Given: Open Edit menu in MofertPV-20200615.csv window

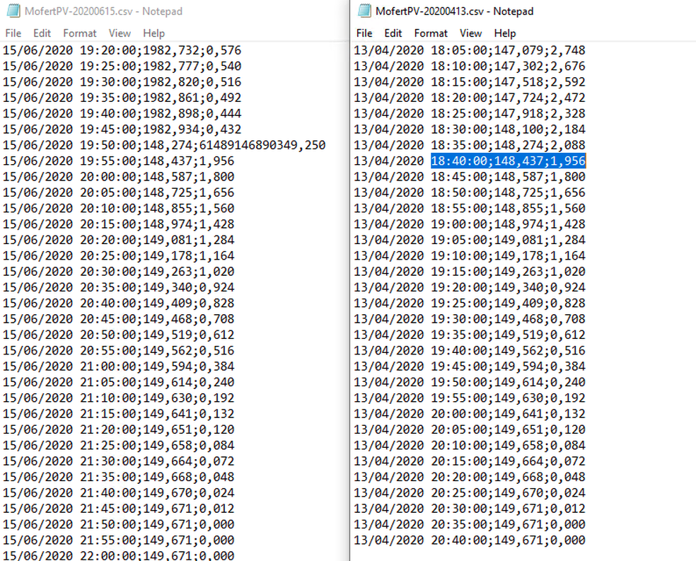Looking at the screenshot, I should [42, 33].
